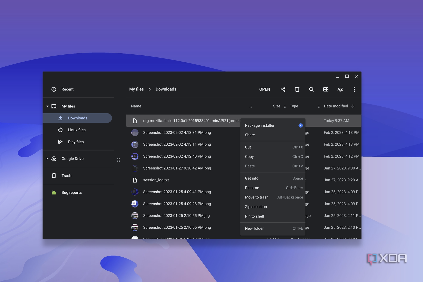The image size is (423, 282).
Task: Click Package installer default app badge
Action: coord(300,125)
